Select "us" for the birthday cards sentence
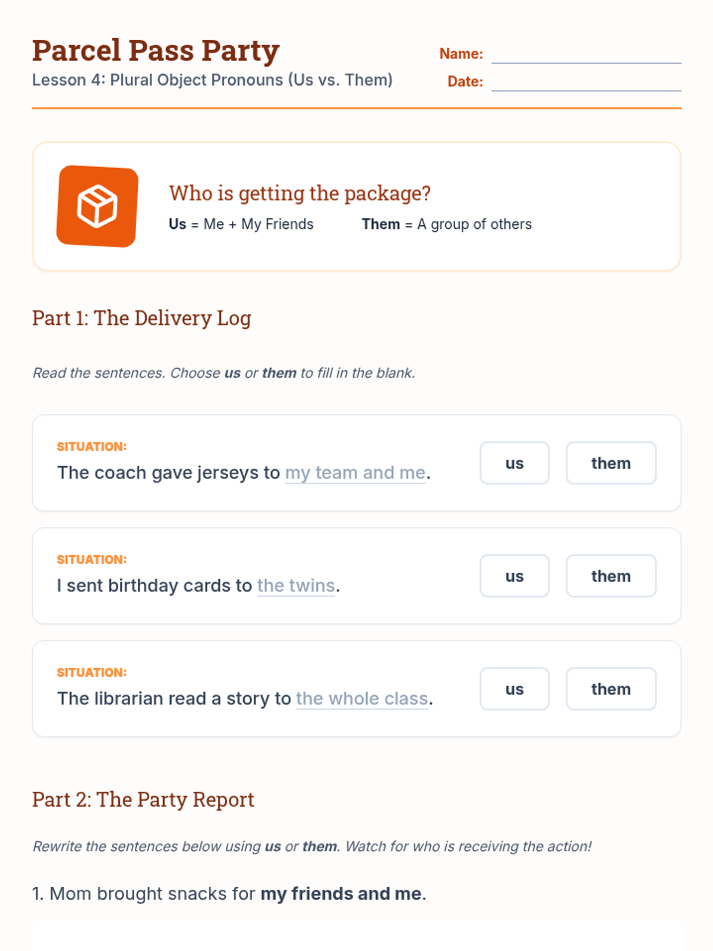This screenshot has width=713, height=951. pyautogui.click(x=515, y=576)
